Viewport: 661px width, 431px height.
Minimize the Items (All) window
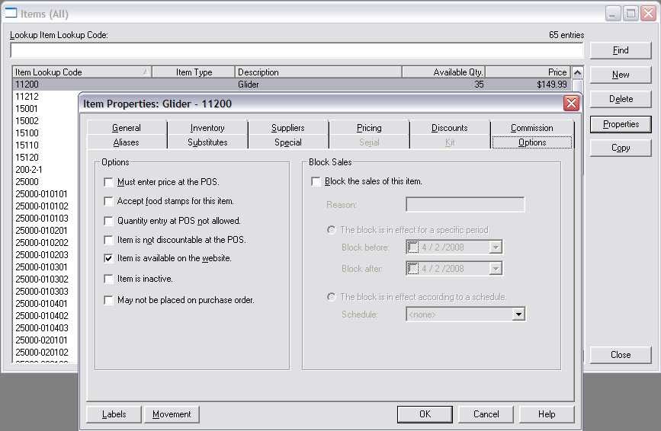pyautogui.click(x=613, y=14)
